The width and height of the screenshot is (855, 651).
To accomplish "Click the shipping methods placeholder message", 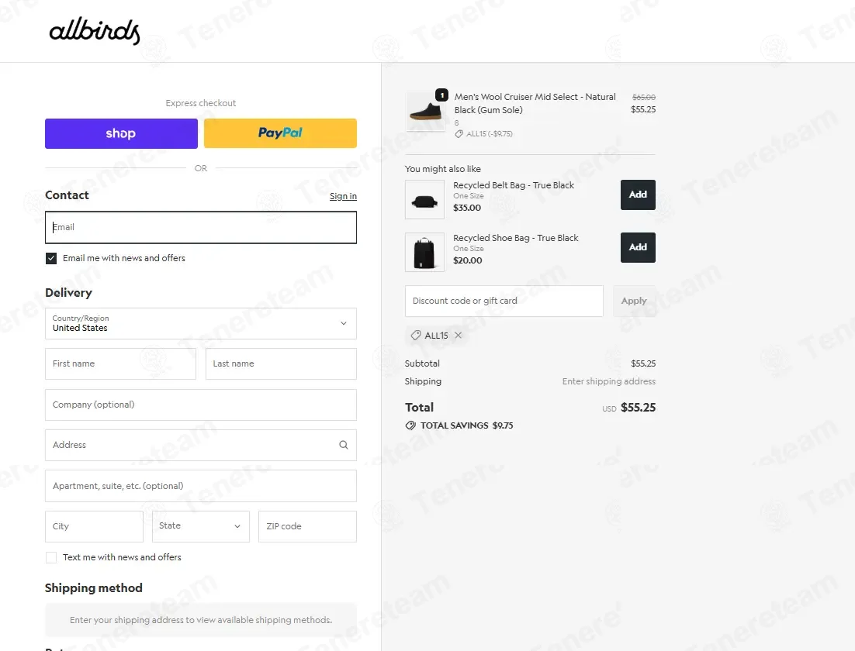I will [201, 620].
